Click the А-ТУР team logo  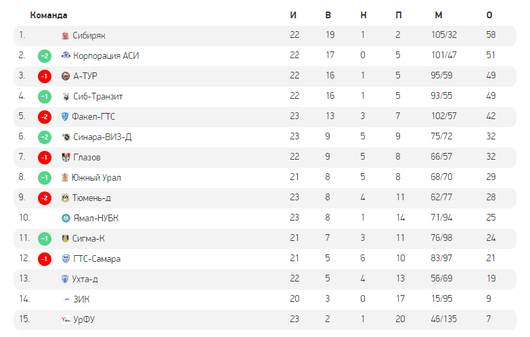point(65,76)
